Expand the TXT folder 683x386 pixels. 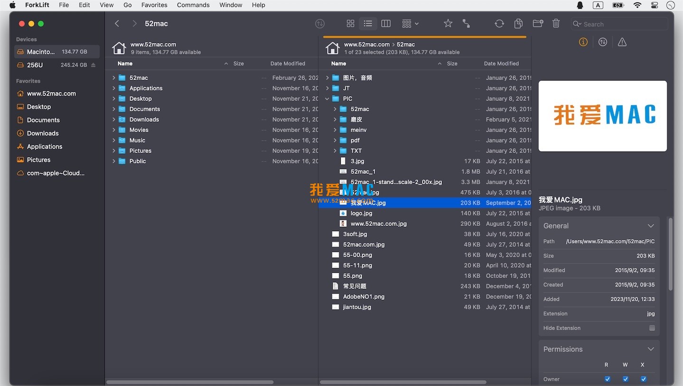pos(335,151)
